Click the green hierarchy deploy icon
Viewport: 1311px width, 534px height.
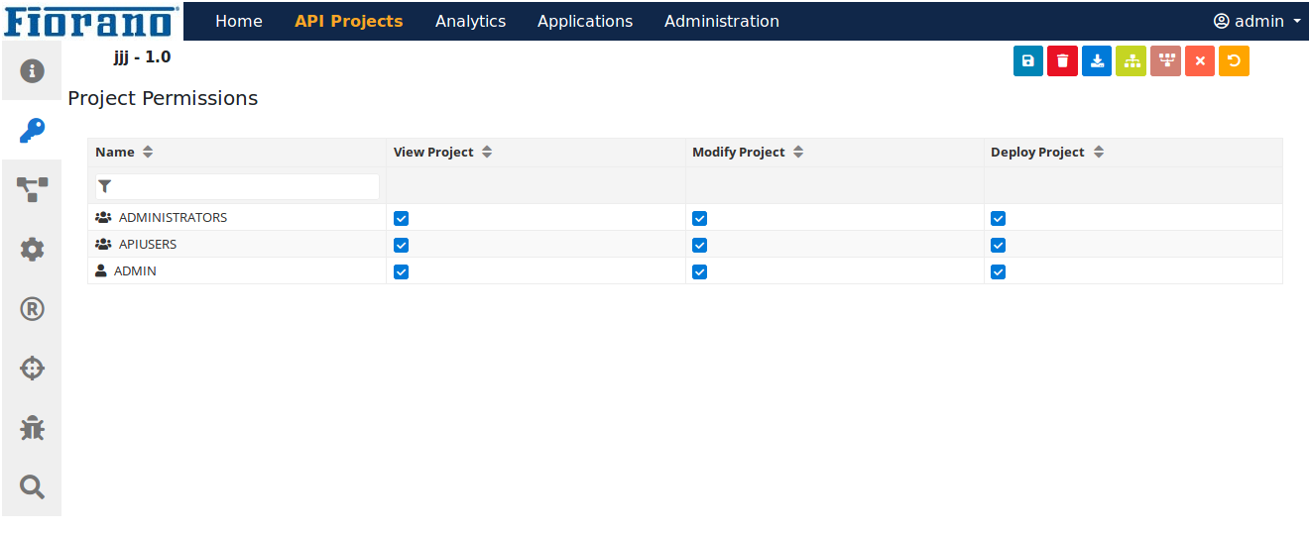1132,61
